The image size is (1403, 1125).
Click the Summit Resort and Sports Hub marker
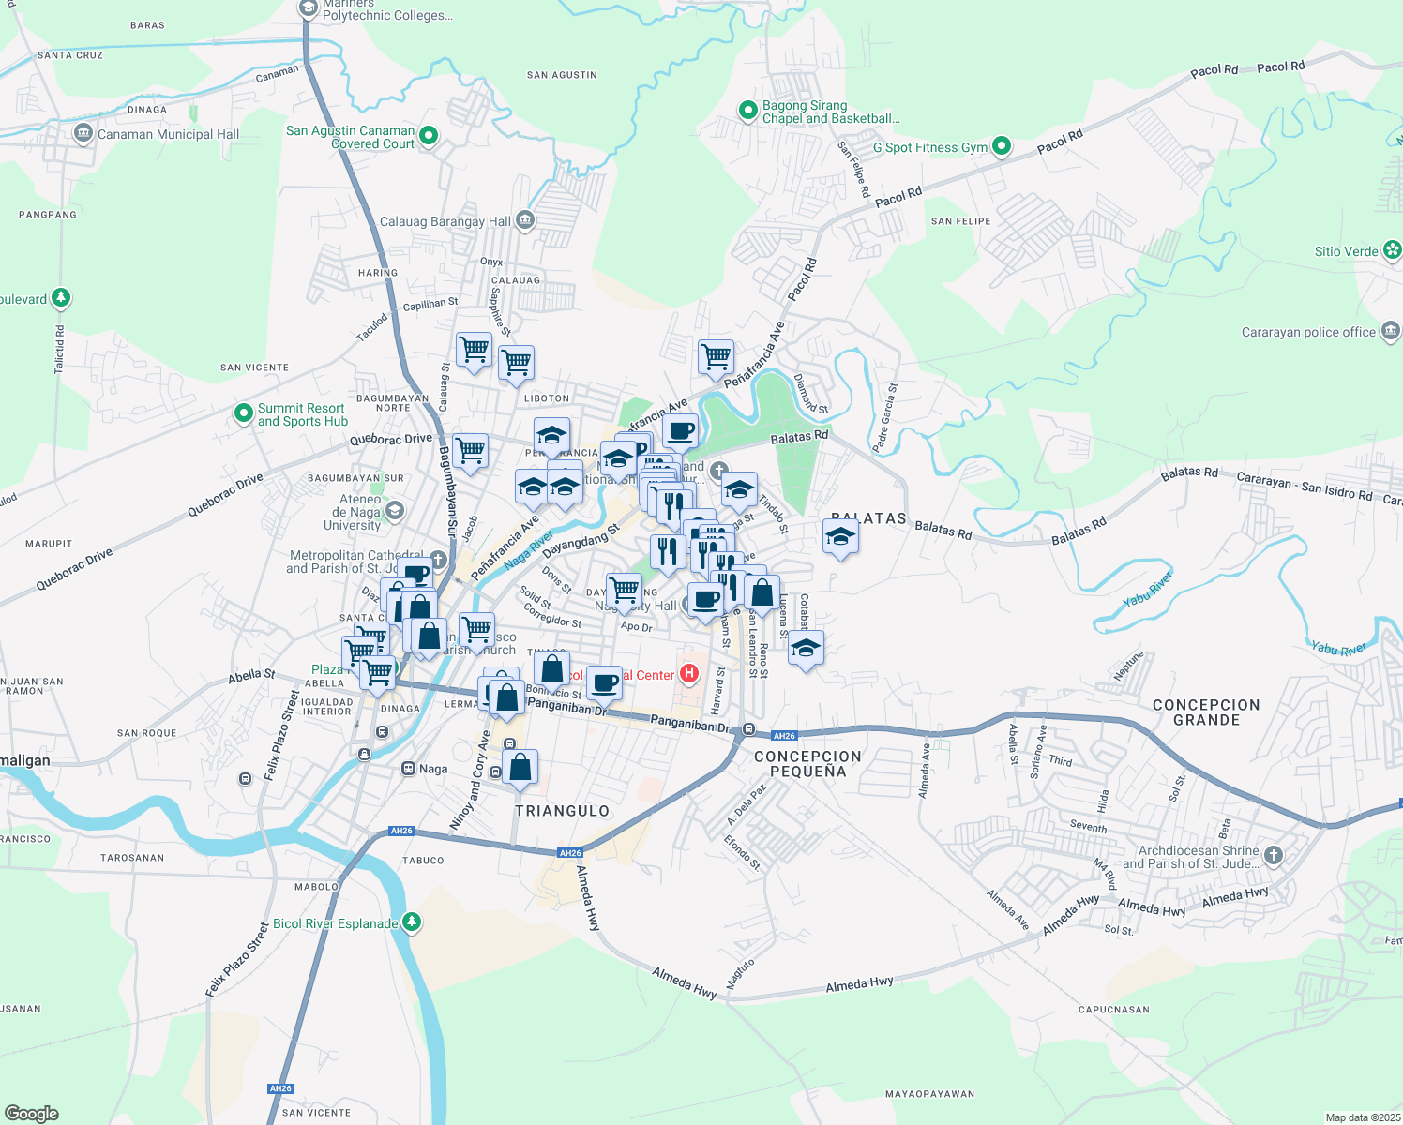244,413
